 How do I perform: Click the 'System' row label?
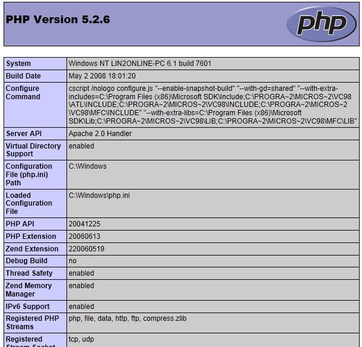18,64
